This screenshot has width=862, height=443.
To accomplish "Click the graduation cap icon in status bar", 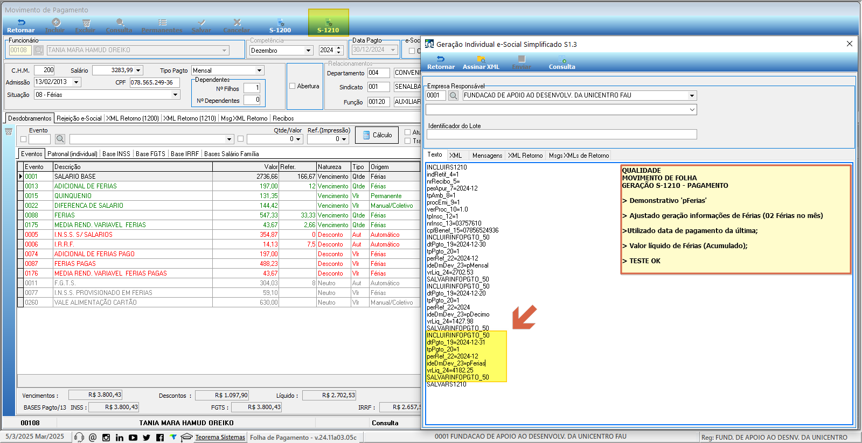I will click(x=186, y=437).
